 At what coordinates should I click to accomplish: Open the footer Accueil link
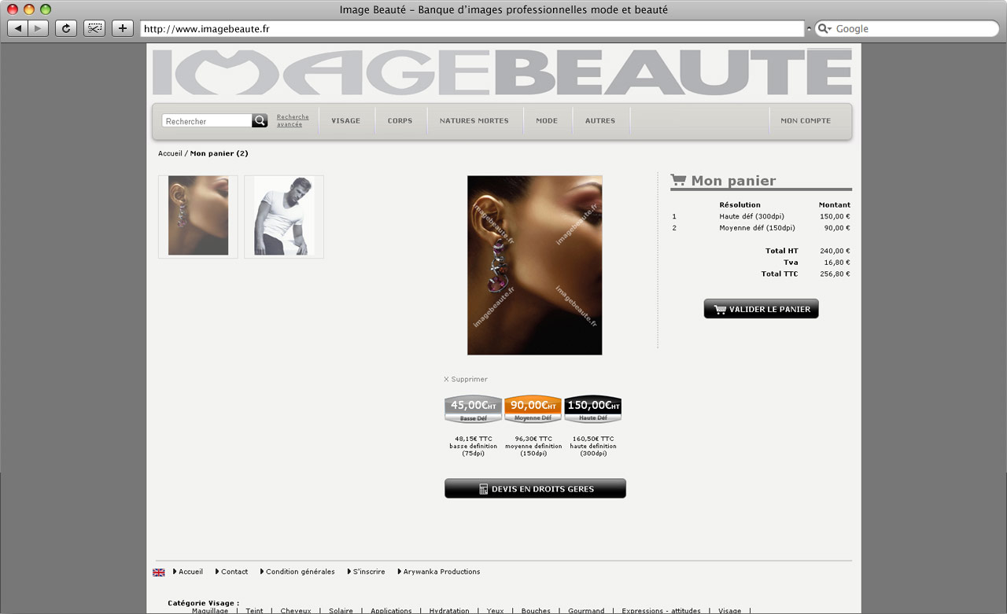188,572
